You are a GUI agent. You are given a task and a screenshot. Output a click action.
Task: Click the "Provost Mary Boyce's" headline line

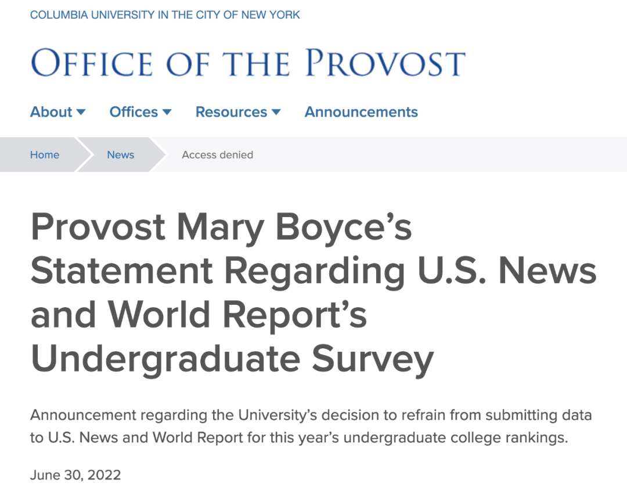(x=221, y=226)
